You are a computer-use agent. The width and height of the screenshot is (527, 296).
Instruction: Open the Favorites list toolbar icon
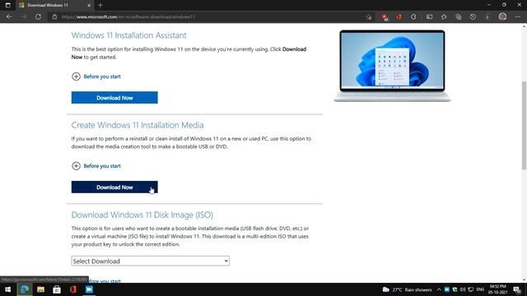[444, 16]
